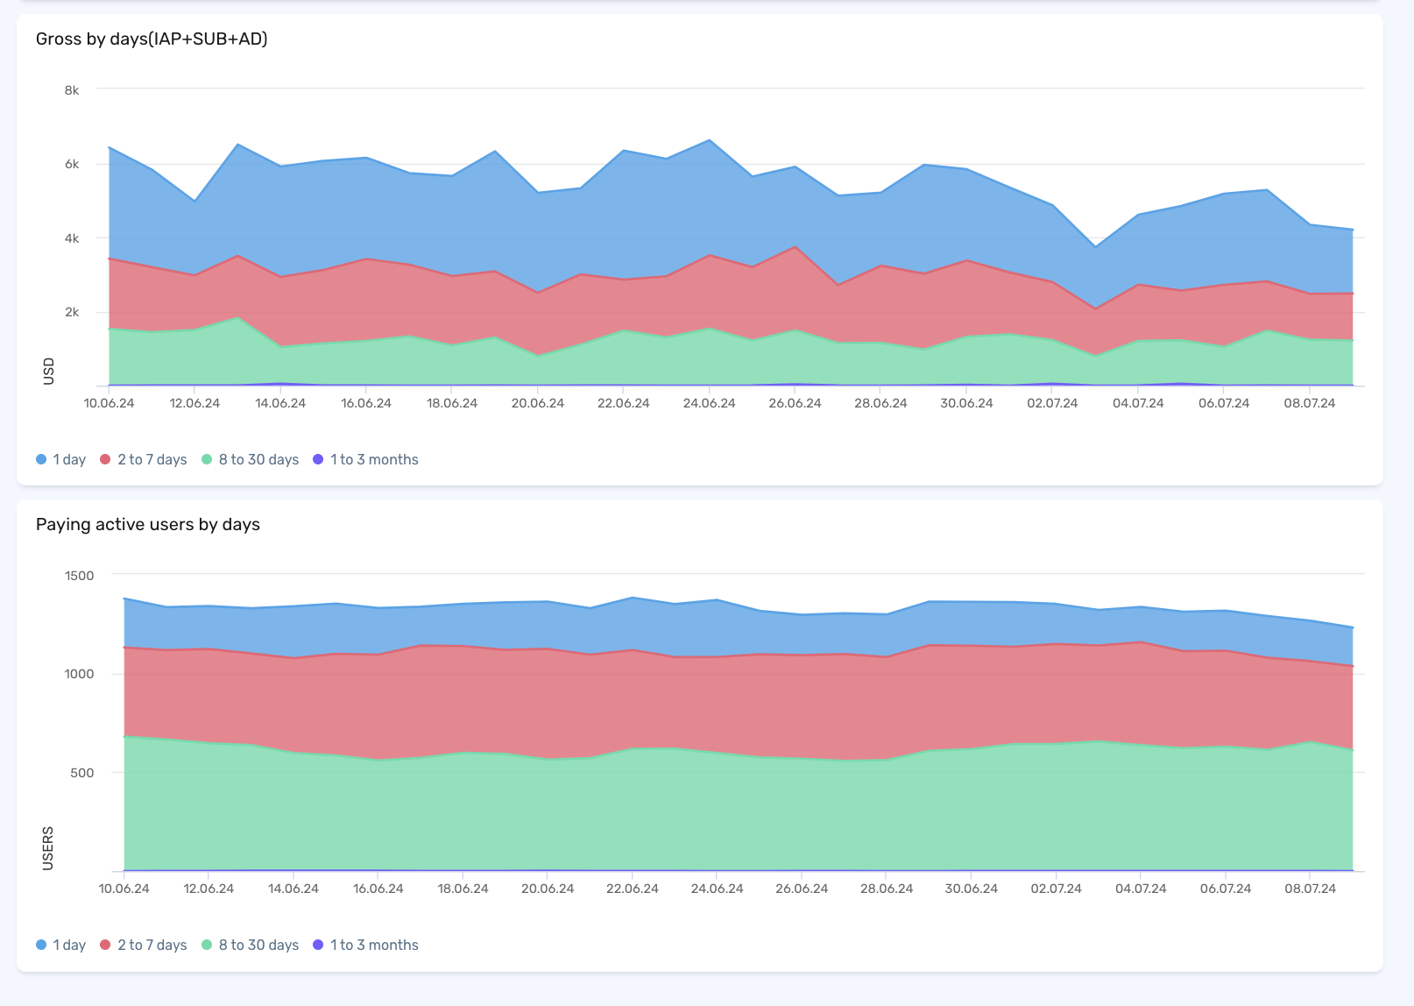The image size is (1414, 1006).
Task: Toggle '1 day' series in Gross chart legend
Action: (60, 459)
